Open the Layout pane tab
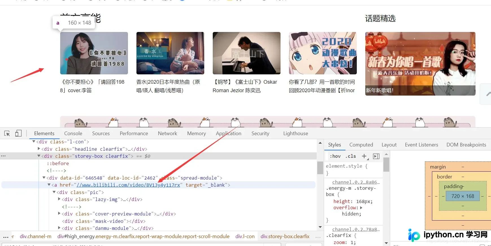The width and height of the screenshot is (491, 246). point(389,144)
